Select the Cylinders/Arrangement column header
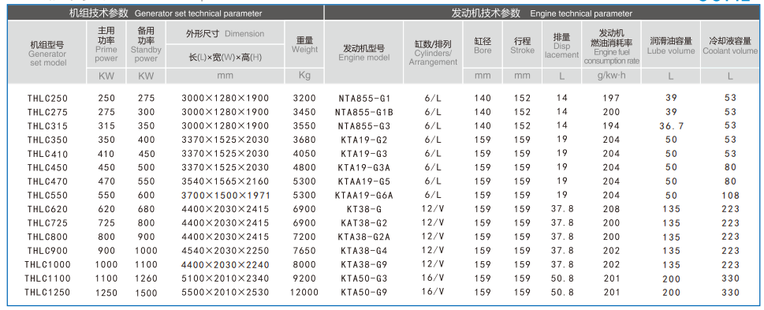 (x=433, y=53)
